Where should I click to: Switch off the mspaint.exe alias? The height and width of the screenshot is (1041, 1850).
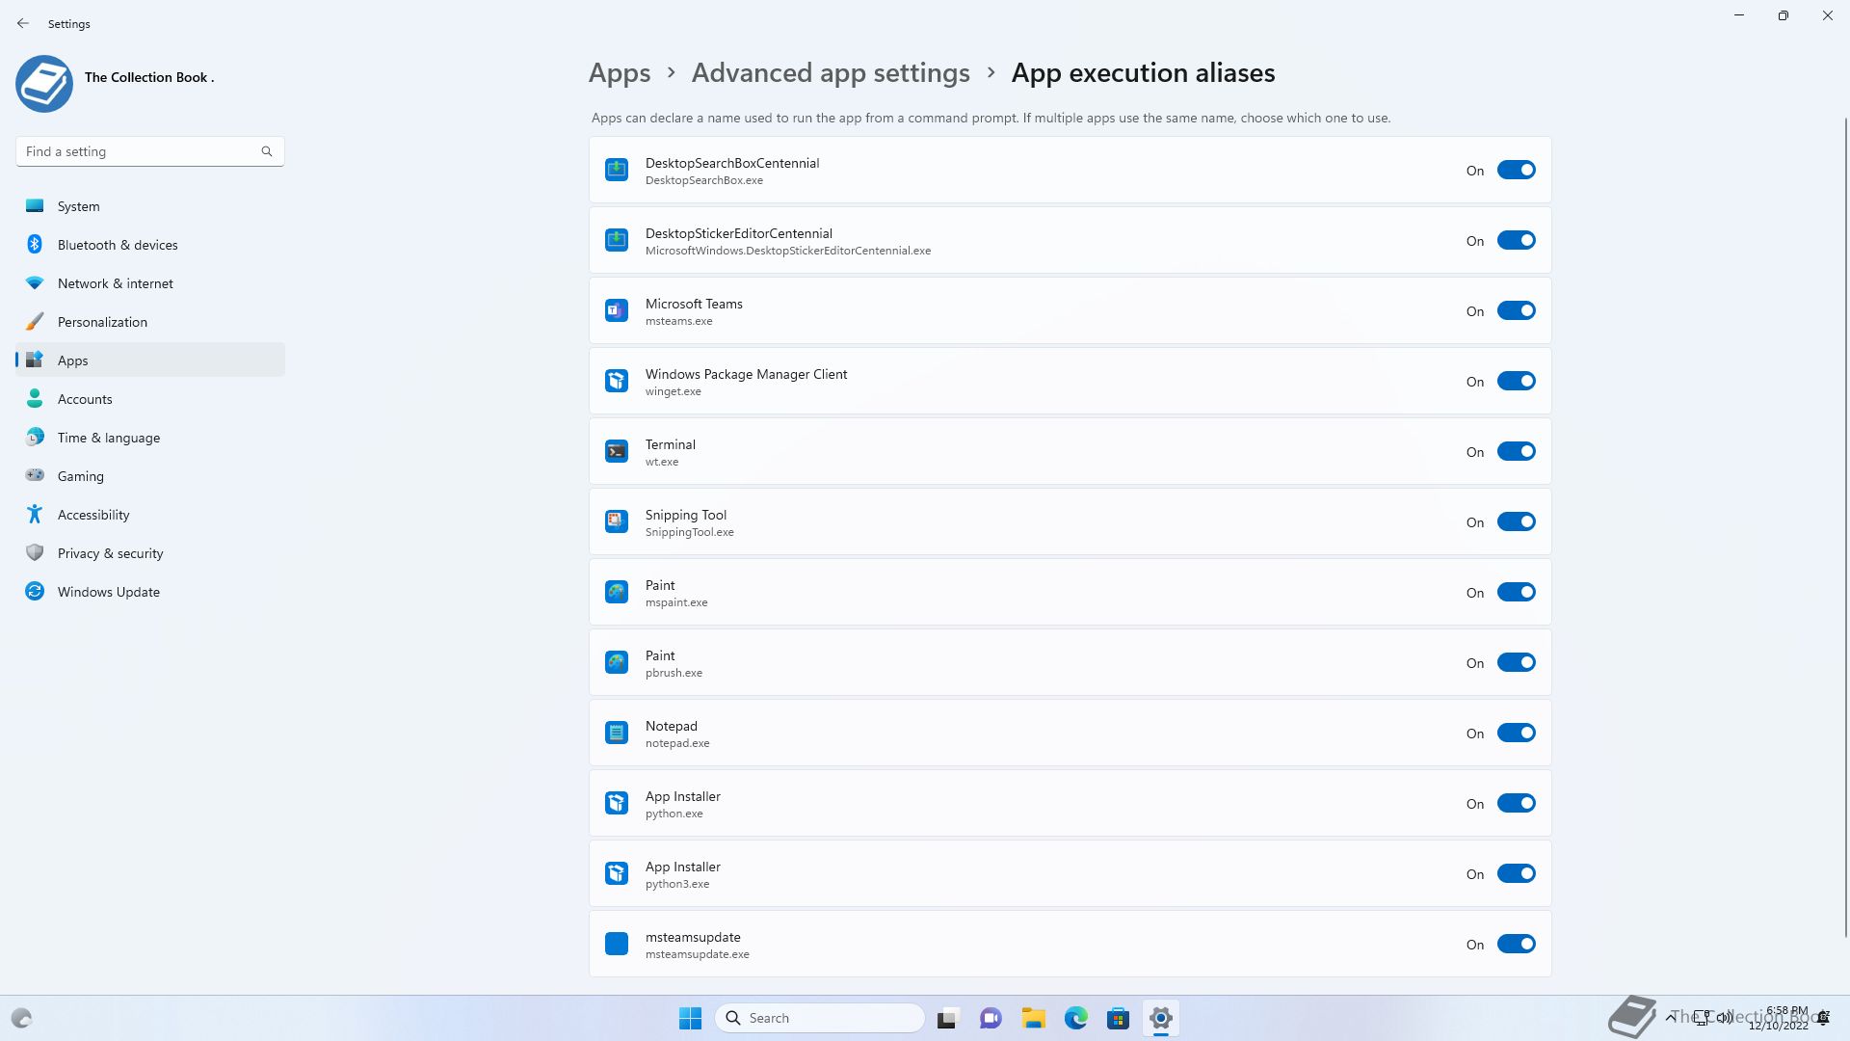click(1517, 593)
